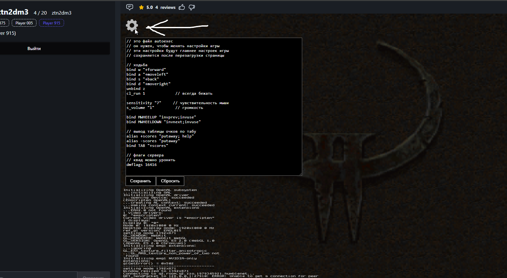Click the thumbs up icon
This screenshot has width=507, height=278.
pyautogui.click(x=182, y=7)
